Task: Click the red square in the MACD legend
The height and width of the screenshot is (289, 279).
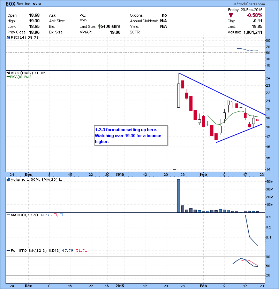Action: tap(55, 215)
